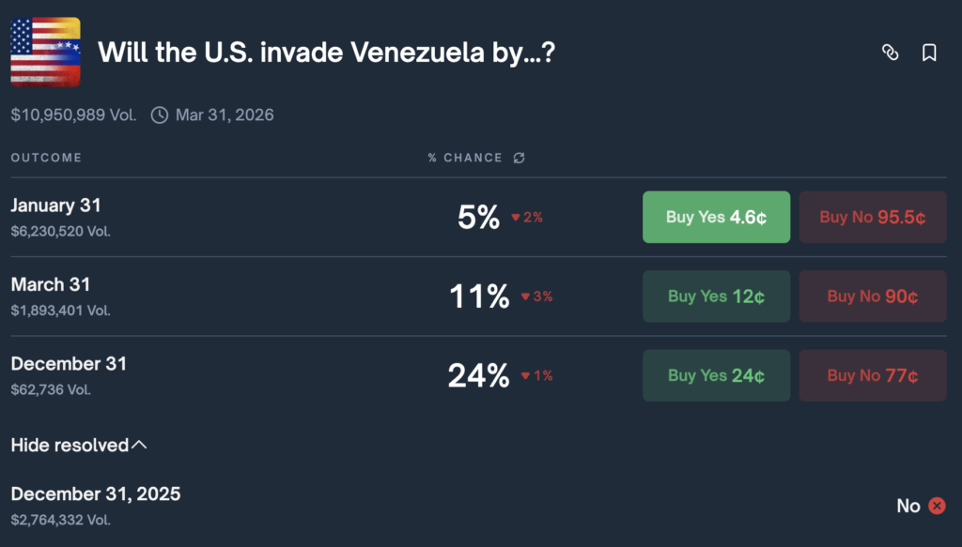Buy No at 95.5¢ for January 31

(x=873, y=217)
